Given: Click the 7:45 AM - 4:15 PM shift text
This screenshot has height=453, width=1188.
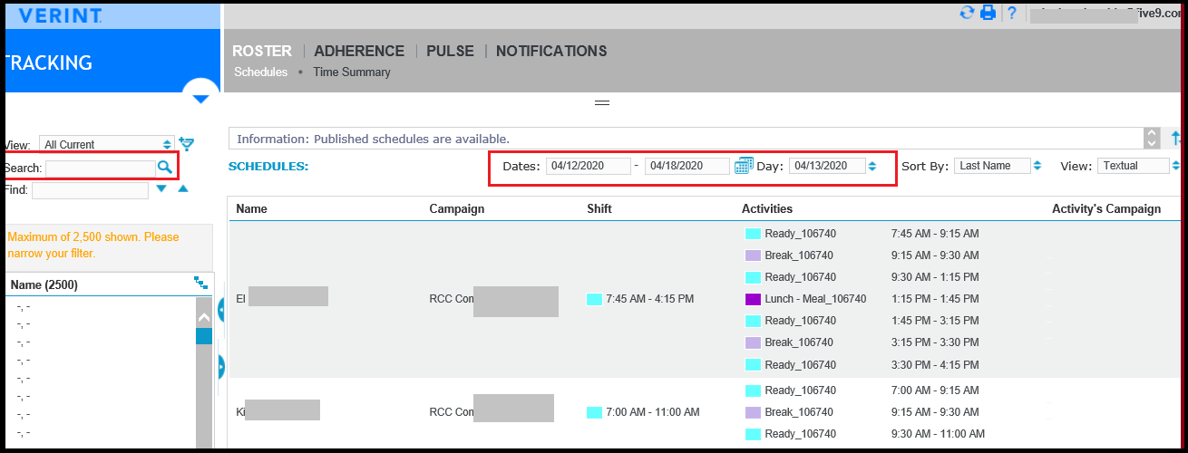Looking at the screenshot, I should (650, 299).
